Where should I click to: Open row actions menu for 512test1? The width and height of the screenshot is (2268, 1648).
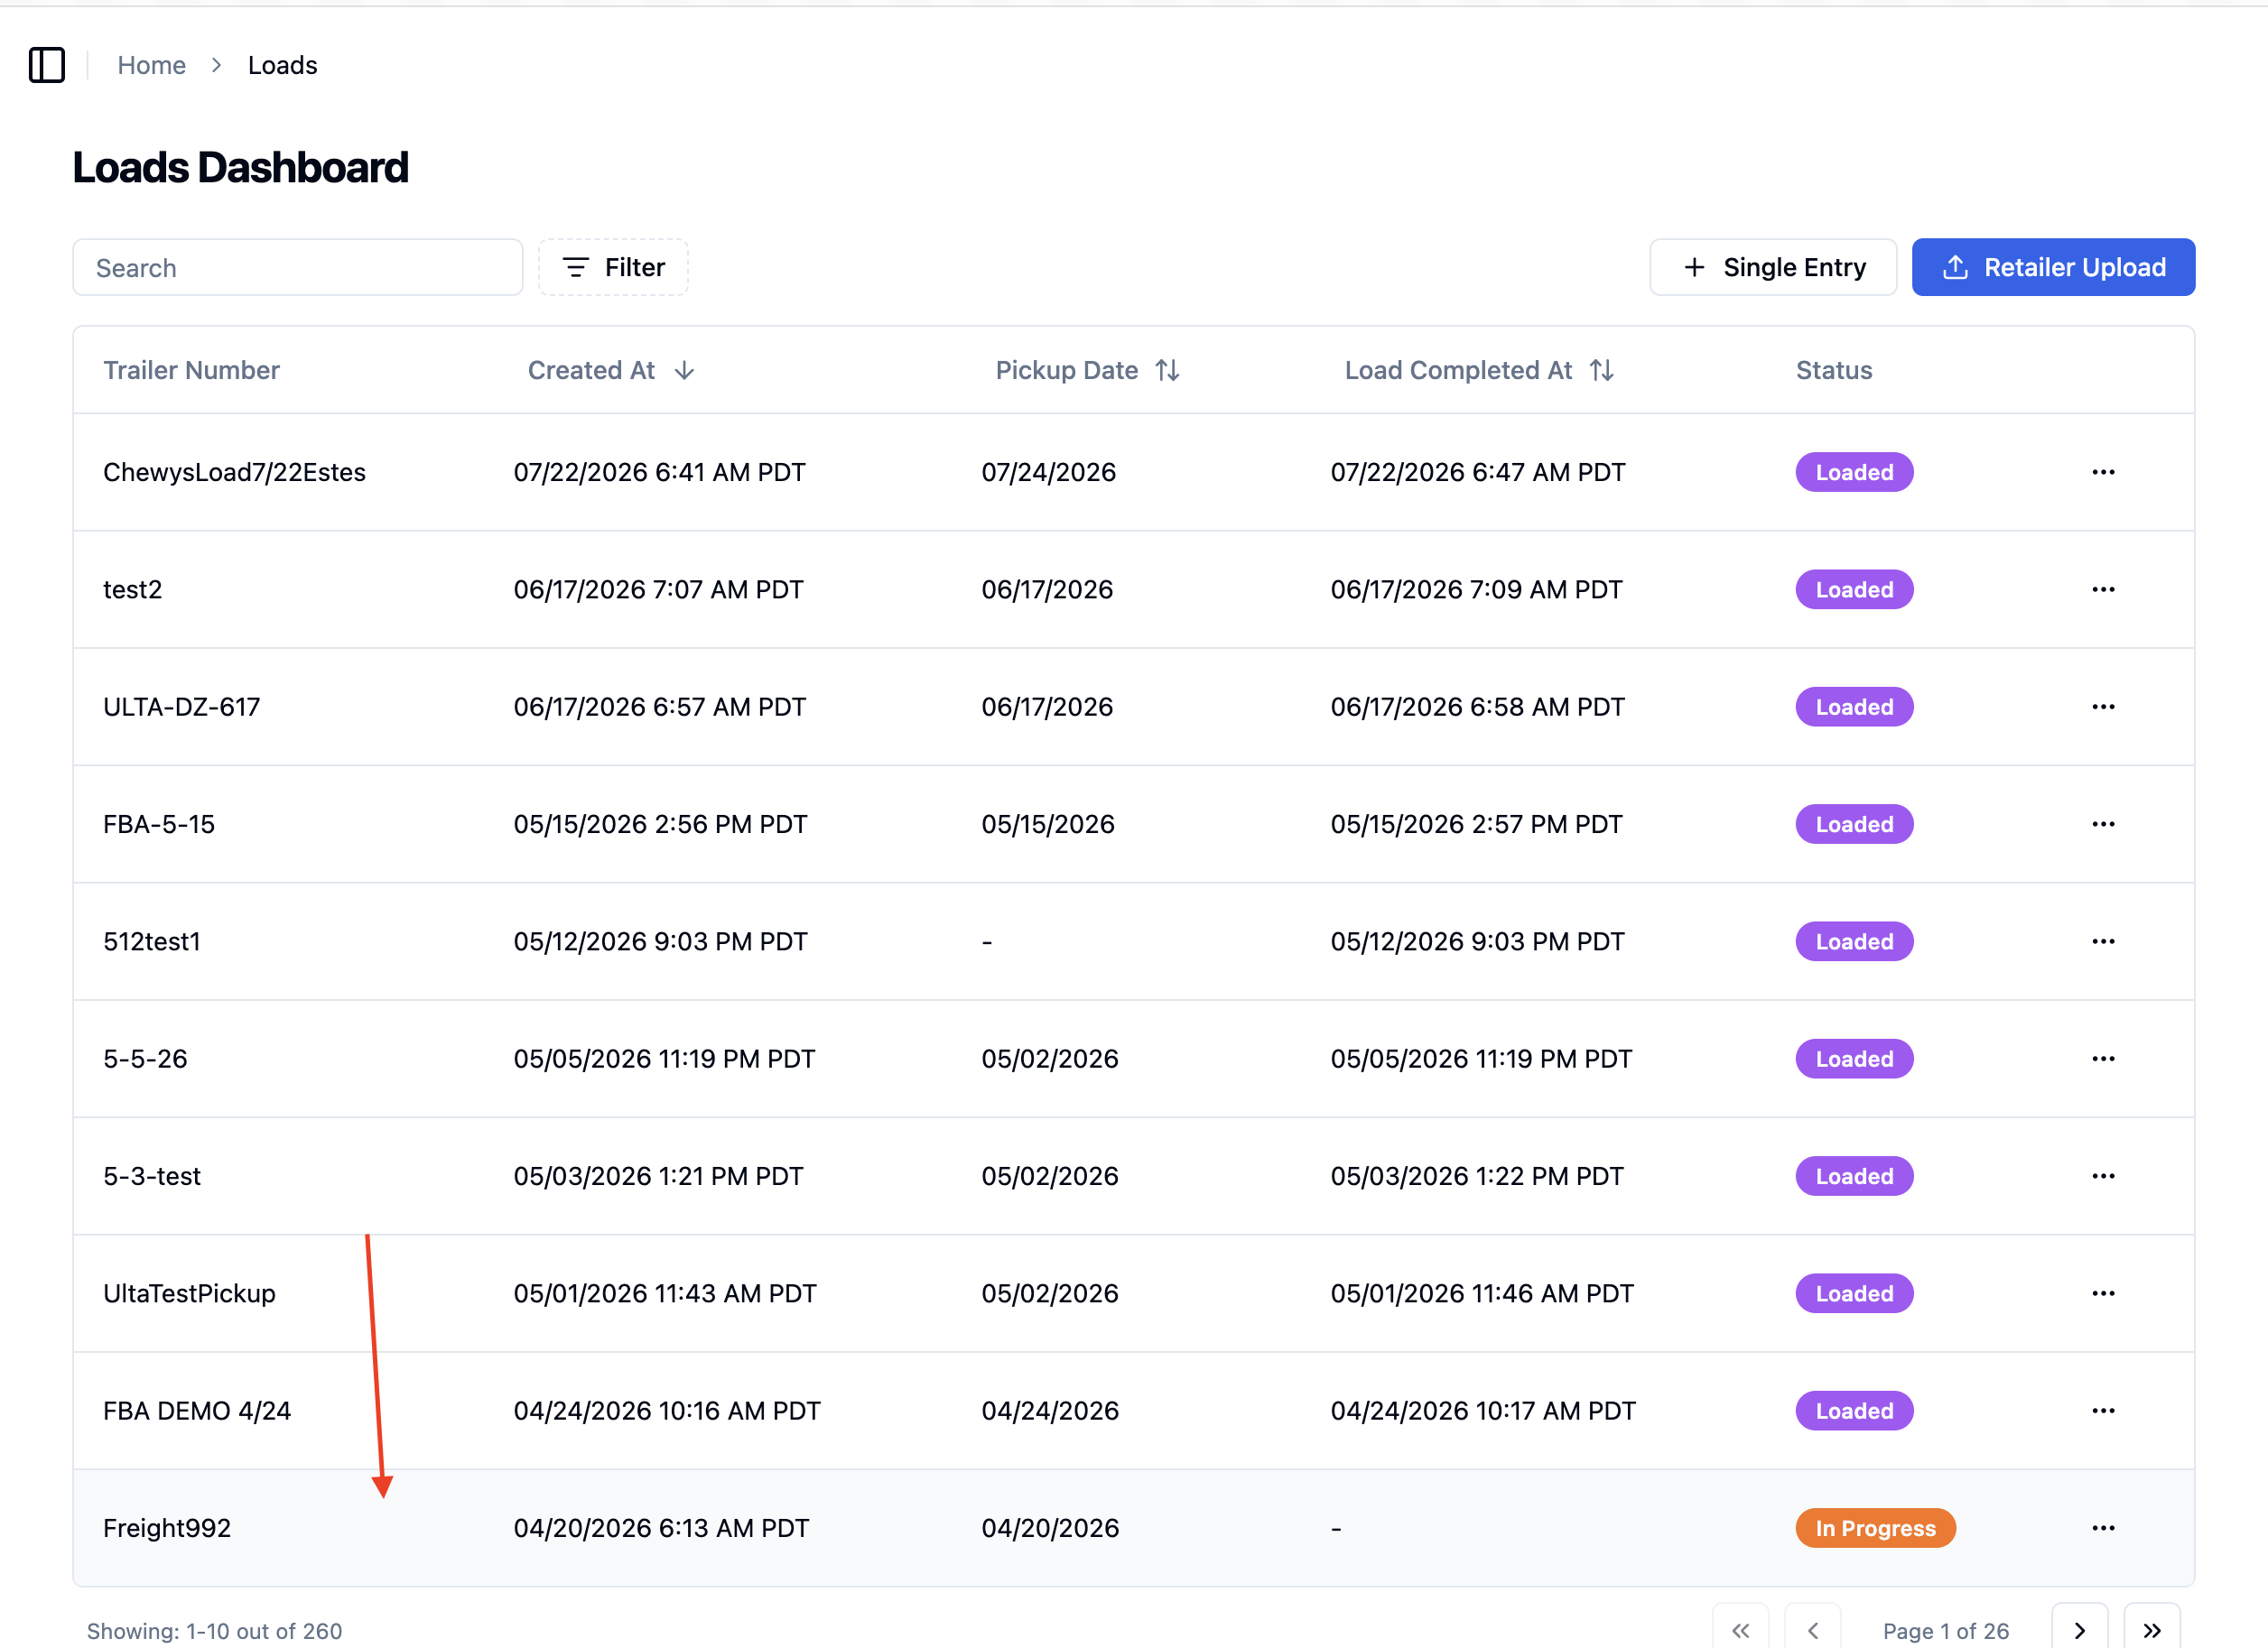point(2103,941)
